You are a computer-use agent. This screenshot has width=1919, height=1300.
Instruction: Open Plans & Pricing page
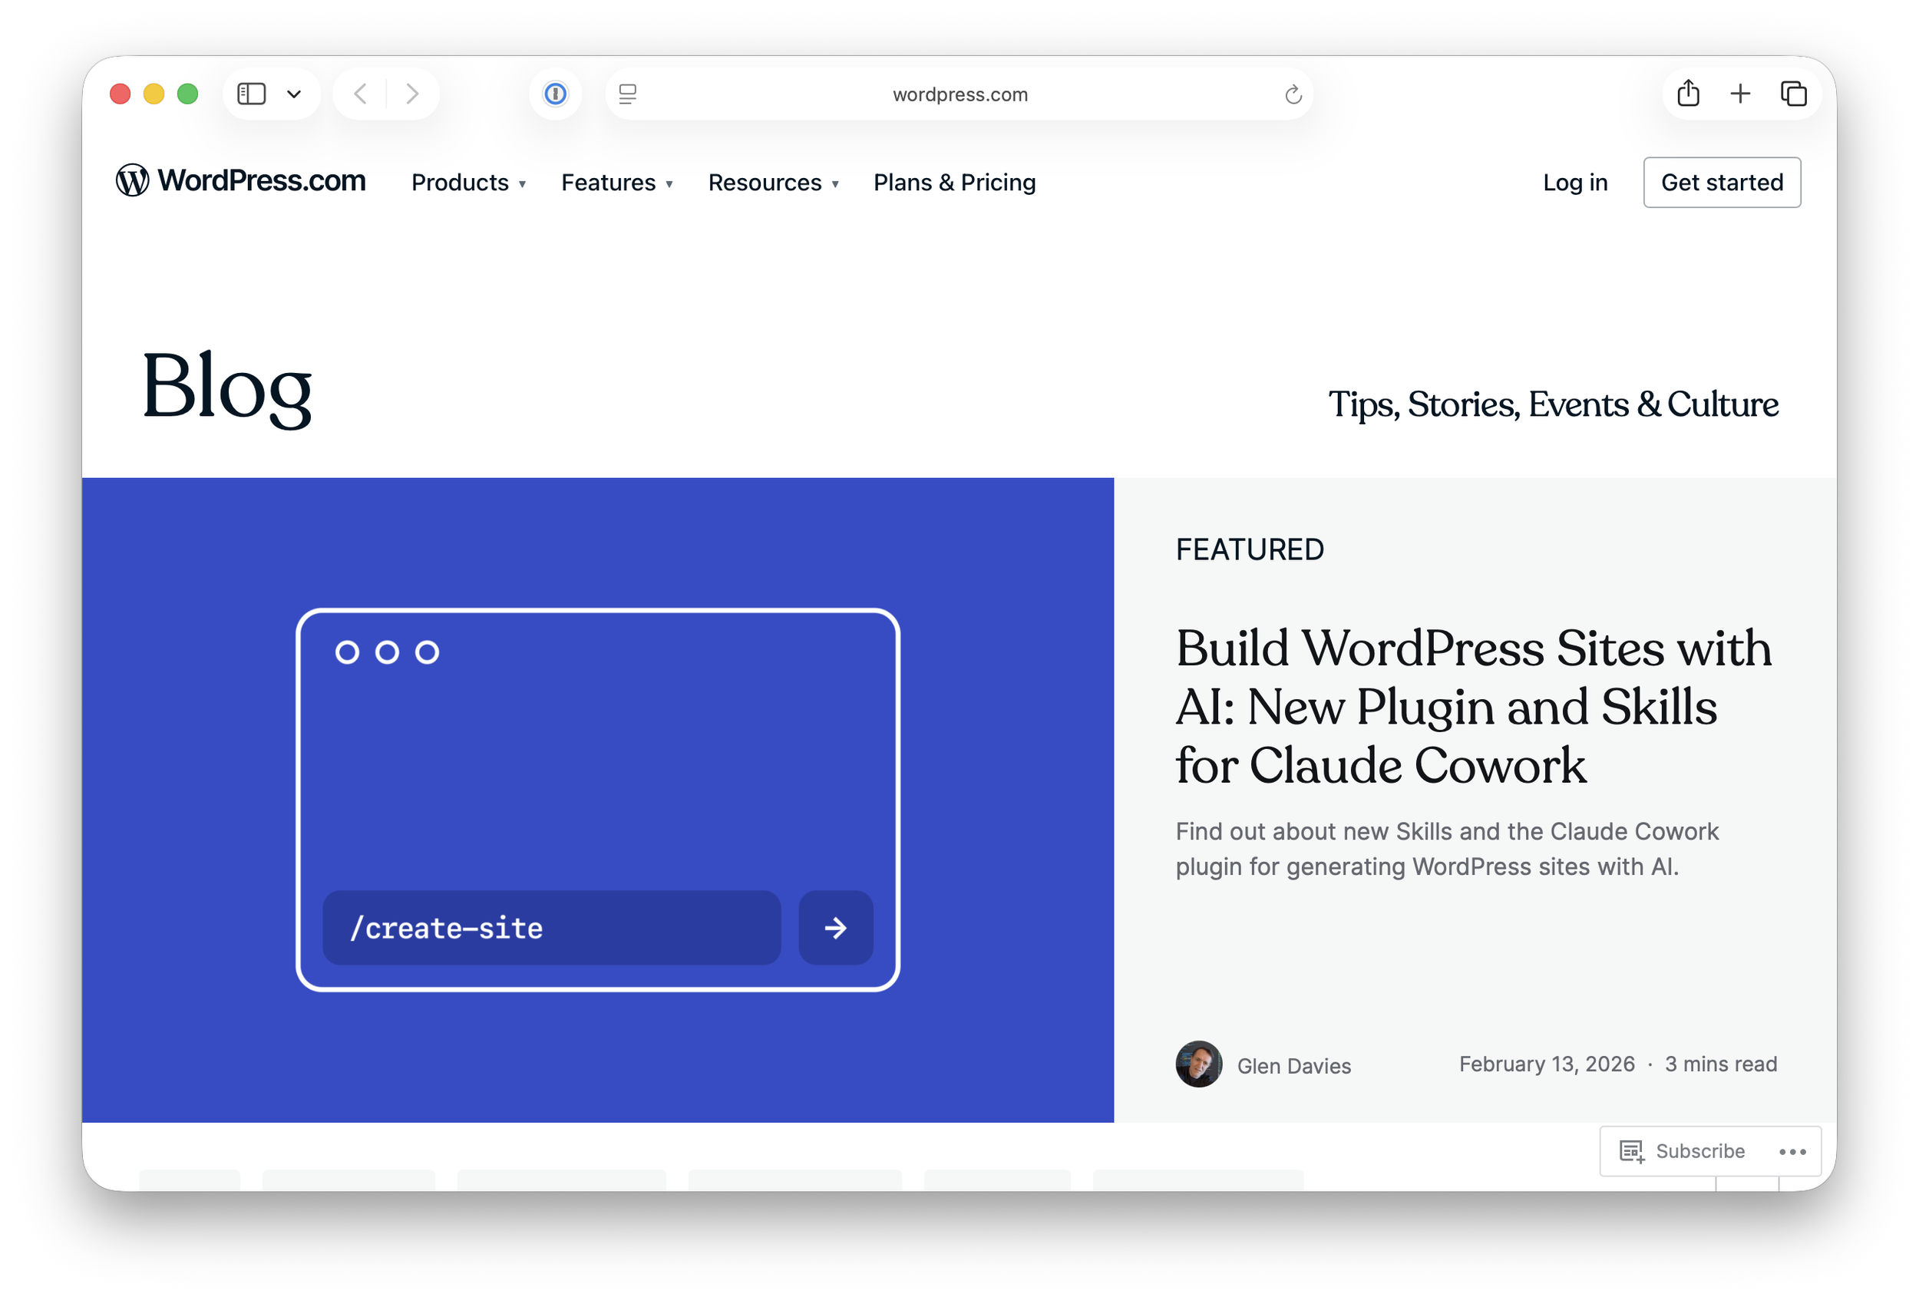point(955,183)
